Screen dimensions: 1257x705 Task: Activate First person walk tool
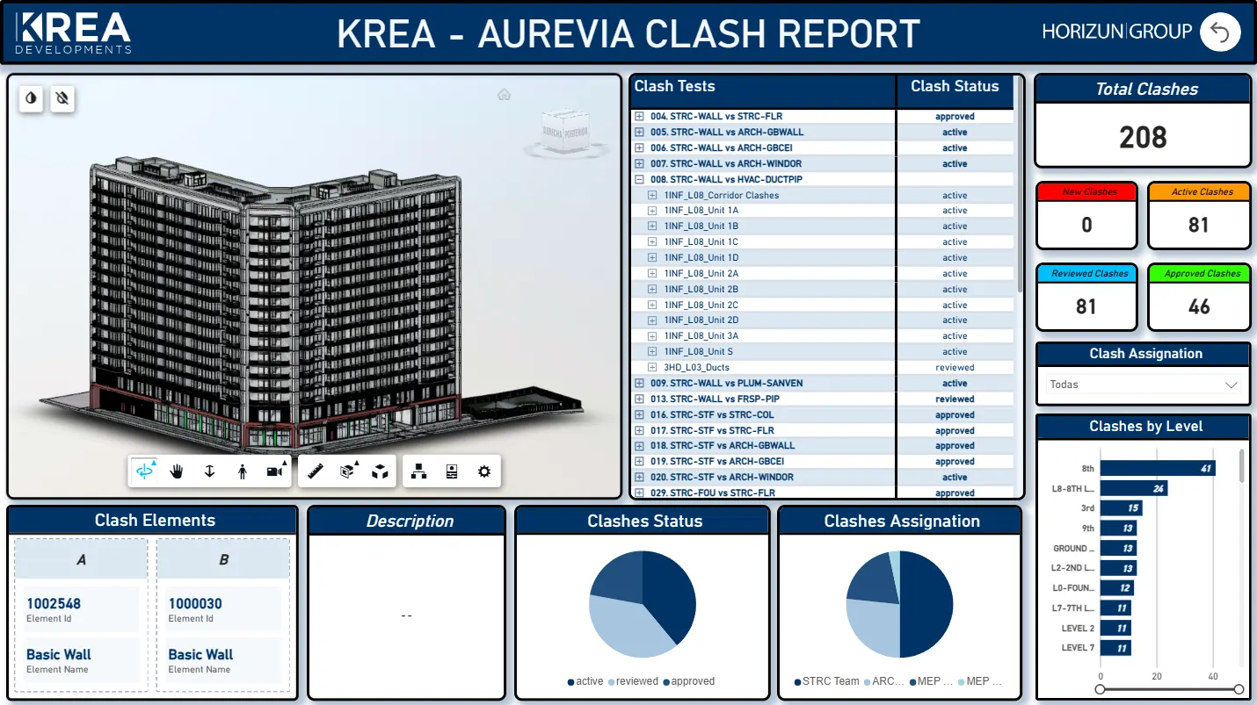click(242, 471)
